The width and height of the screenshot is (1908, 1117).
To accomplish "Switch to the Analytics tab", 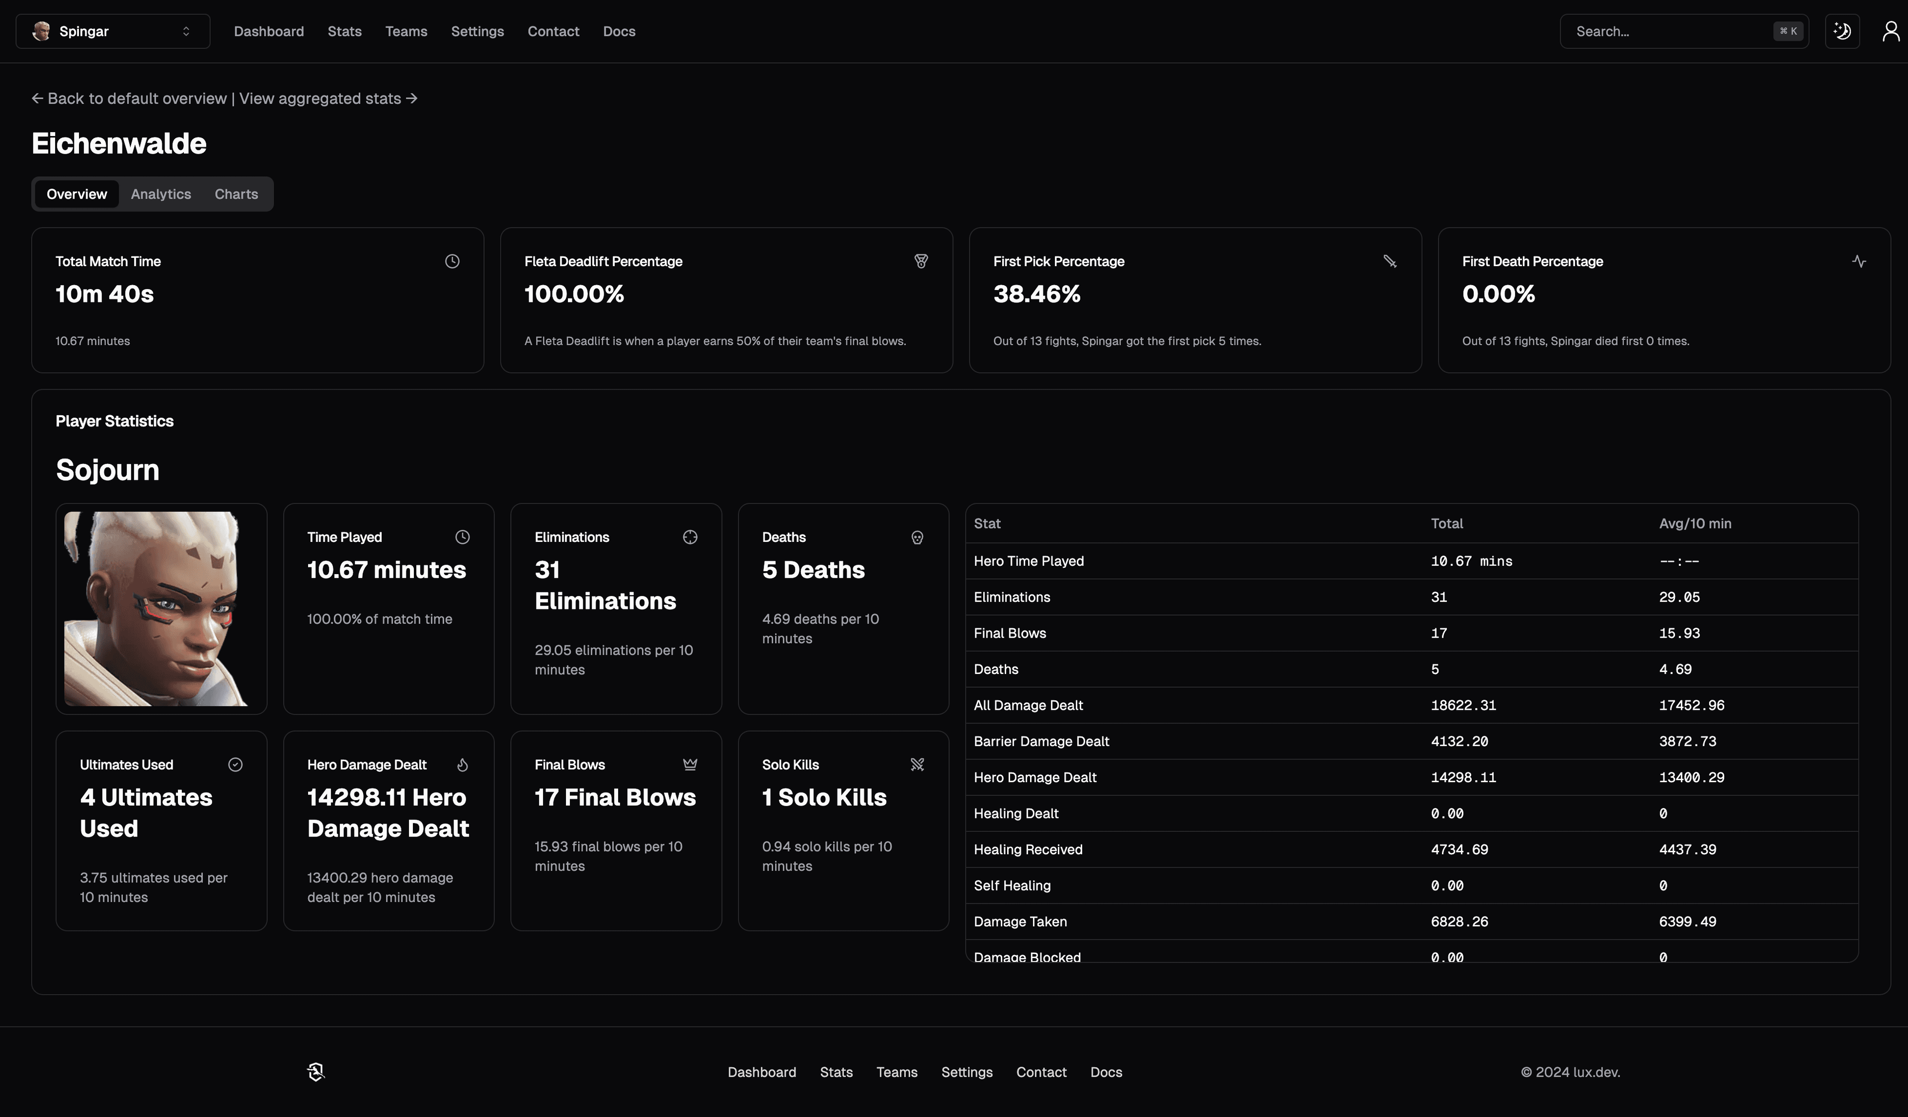I will 160,194.
